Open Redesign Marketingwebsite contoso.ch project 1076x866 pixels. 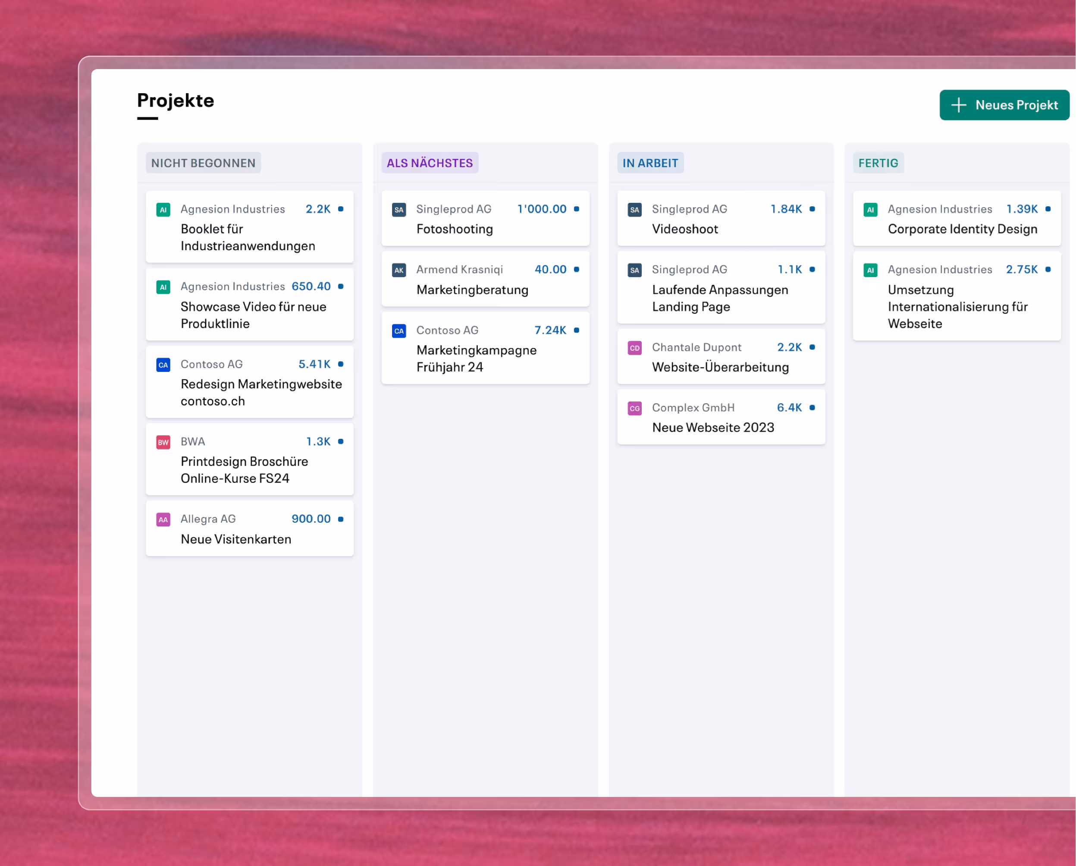pyautogui.click(x=261, y=393)
